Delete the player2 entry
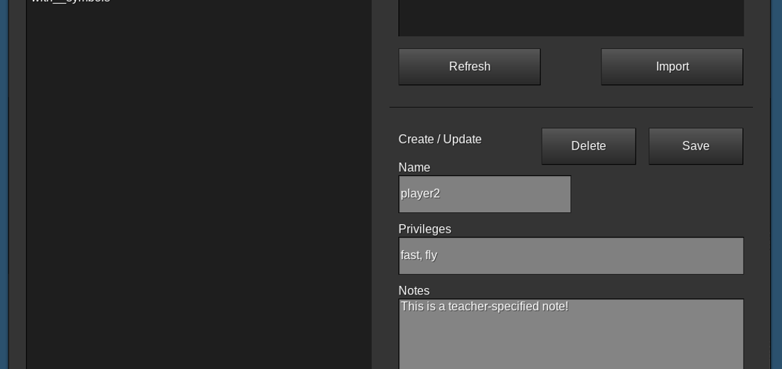This screenshot has height=369, width=782. [x=589, y=146]
